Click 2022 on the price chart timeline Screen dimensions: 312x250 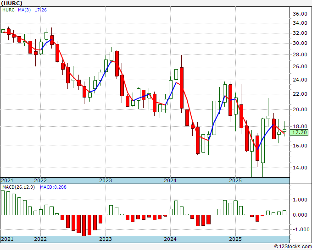click(x=40, y=180)
